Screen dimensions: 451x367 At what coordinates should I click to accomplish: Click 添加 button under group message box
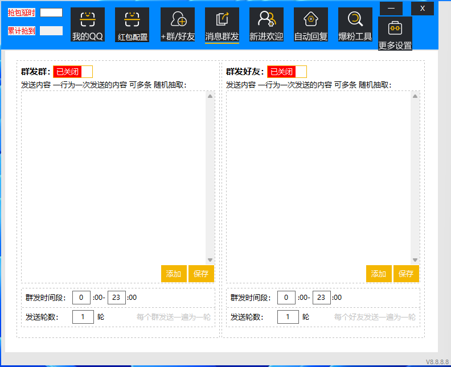(x=174, y=274)
